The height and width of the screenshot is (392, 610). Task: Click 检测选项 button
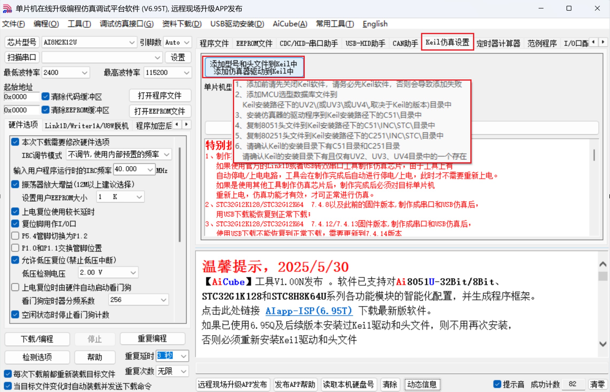click(x=37, y=357)
